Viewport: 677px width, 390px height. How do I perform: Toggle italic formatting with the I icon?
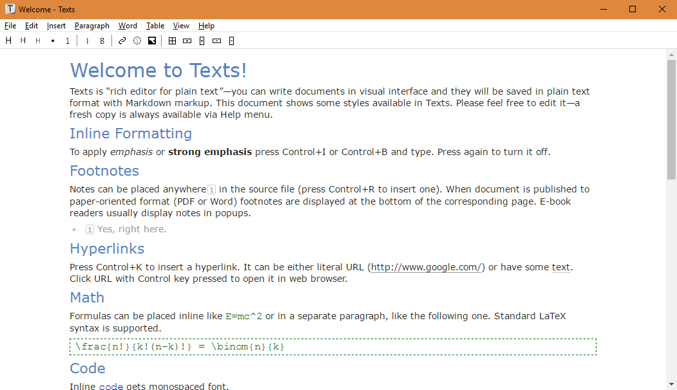click(87, 41)
